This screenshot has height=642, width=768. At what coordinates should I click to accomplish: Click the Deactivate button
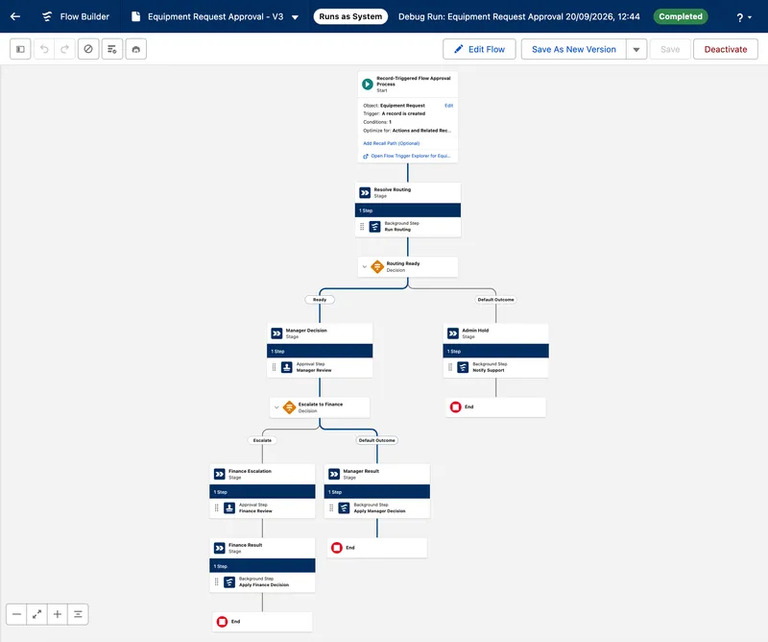click(x=726, y=49)
